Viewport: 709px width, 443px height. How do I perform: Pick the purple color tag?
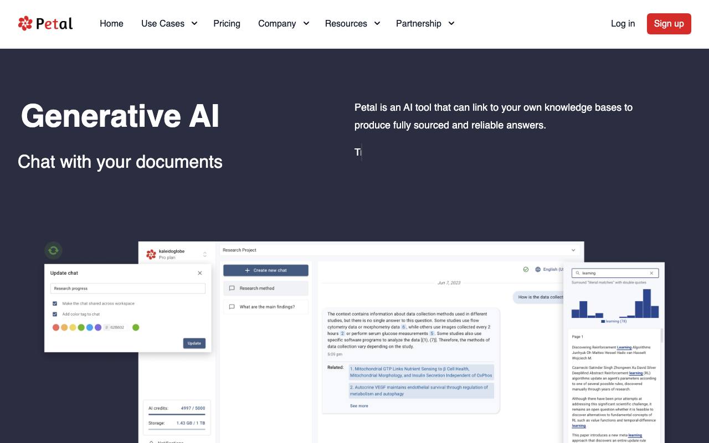point(98,327)
